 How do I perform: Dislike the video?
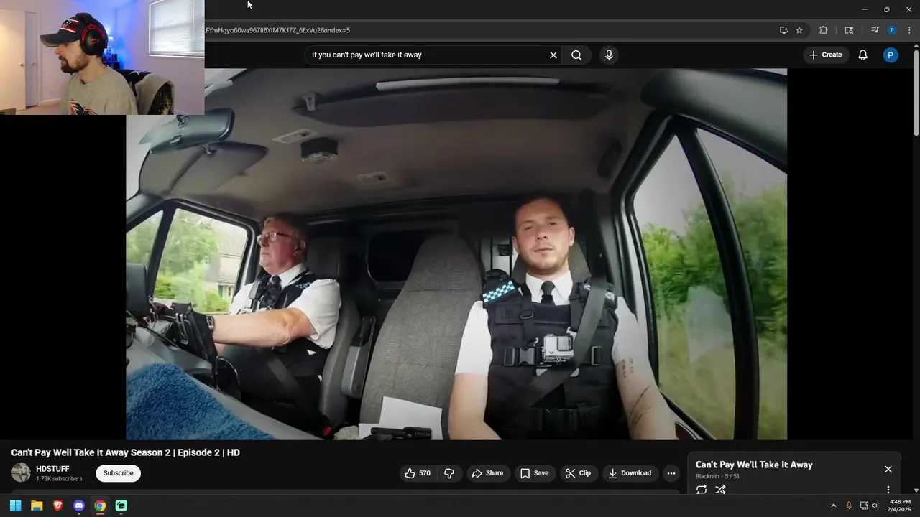click(x=449, y=473)
